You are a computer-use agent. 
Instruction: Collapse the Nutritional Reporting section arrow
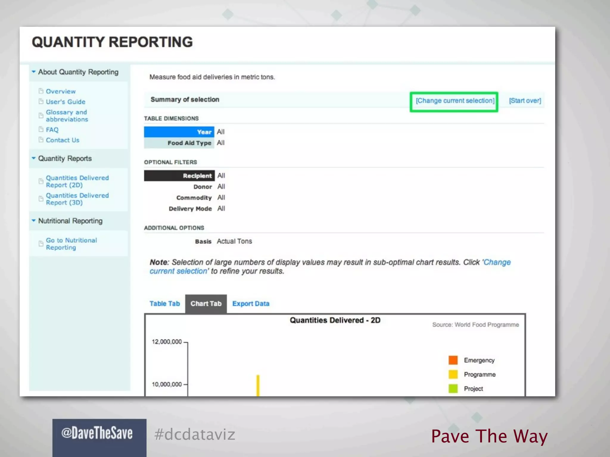point(34,220)
